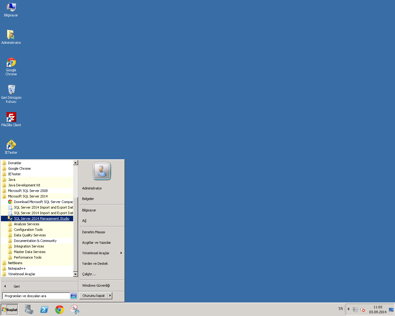Open Bilgisayar in the Start menu right pane

pyautogui.click(x=102, y=210)
